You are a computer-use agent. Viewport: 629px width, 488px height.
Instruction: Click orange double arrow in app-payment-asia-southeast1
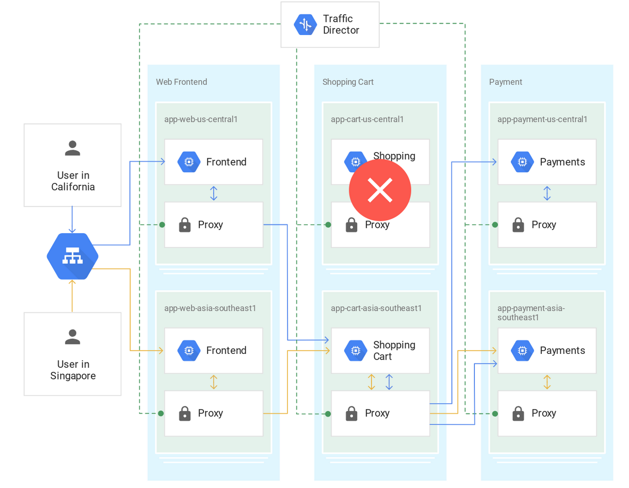coord(547,382)
